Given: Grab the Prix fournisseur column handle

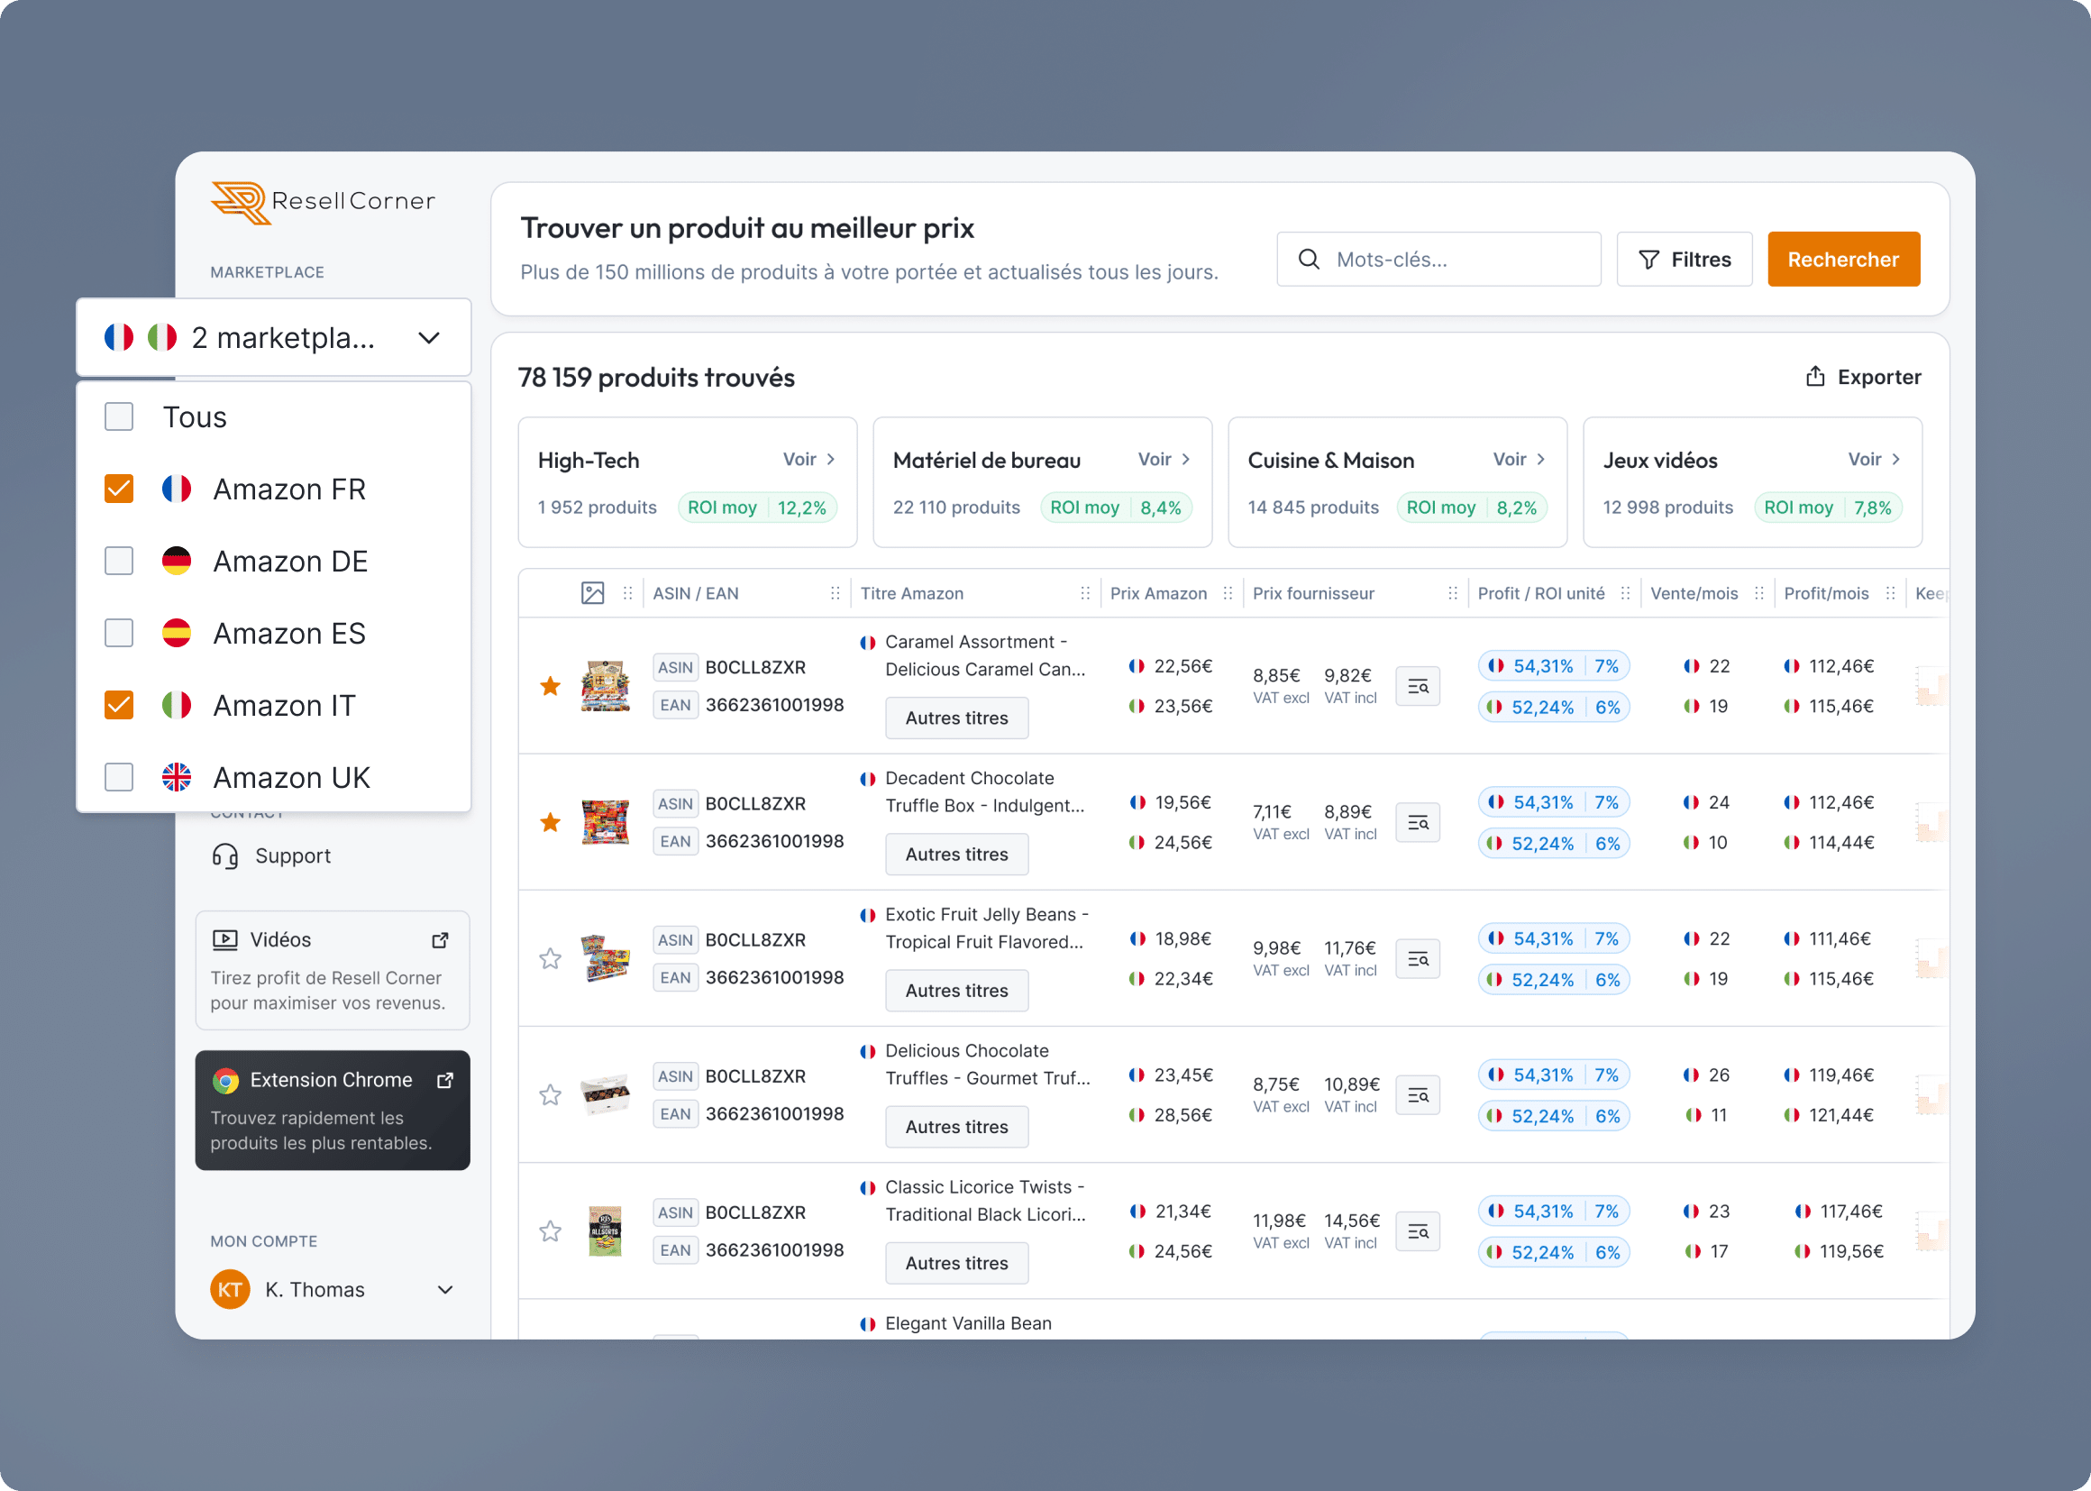Looking at the screenshot, I should point(1453,593).
